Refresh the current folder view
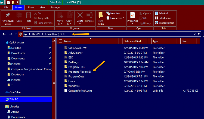This screenshot has width=204, height=119. (199, 34)
